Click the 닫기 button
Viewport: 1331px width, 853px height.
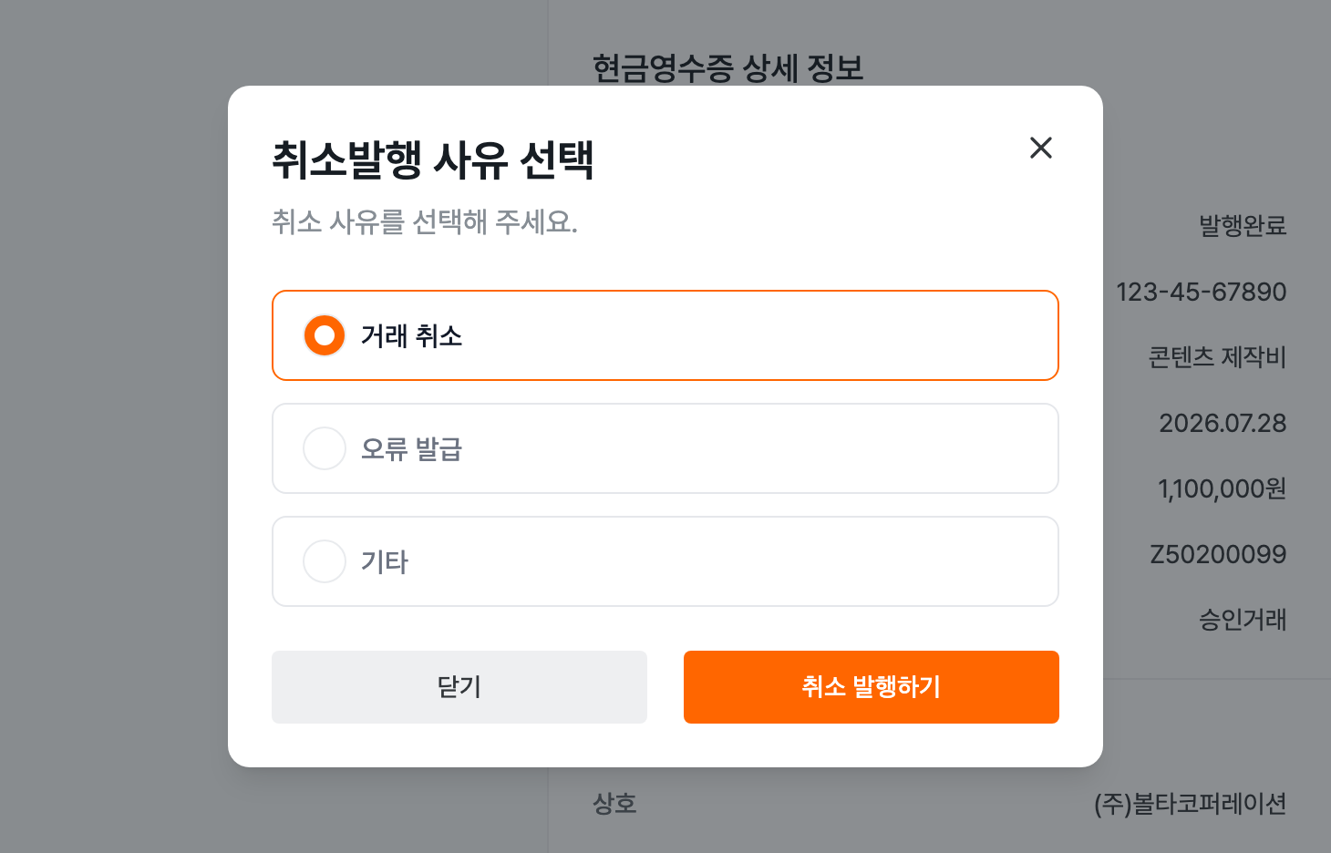[x=459, y=687]
